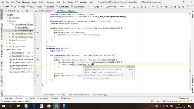The height and width of the screenshot is (109, 194).
Task: Open the Event Log
Action: point(184,98)
